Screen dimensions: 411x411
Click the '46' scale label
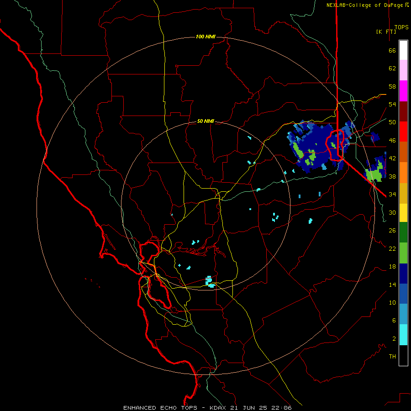point(392,141)
